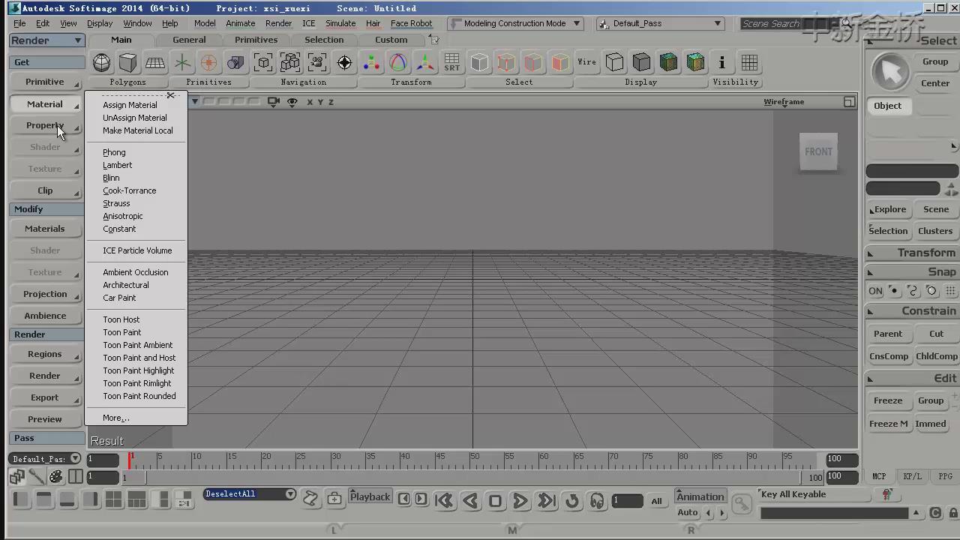Choose Toon Paint Rimlight from the menu
The image size is (960, 540).
tap(137, 383)
